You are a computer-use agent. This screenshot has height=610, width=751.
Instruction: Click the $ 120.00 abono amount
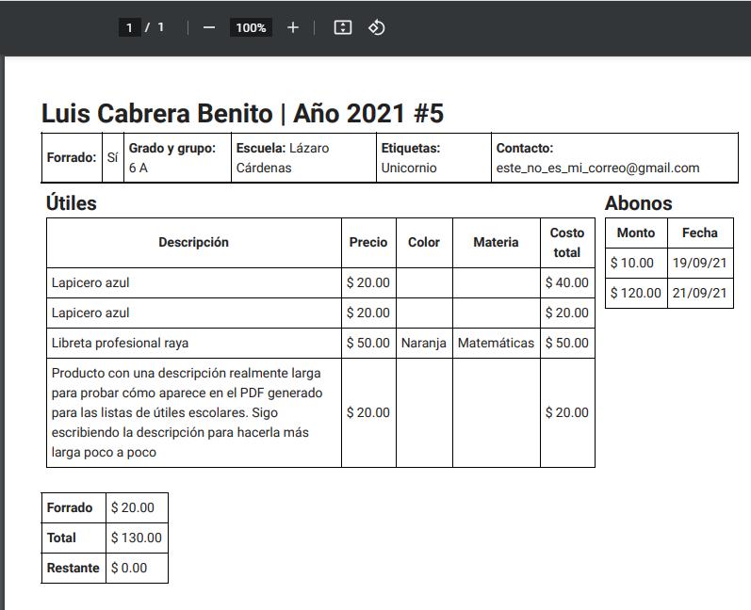click(x=636, y=293)
